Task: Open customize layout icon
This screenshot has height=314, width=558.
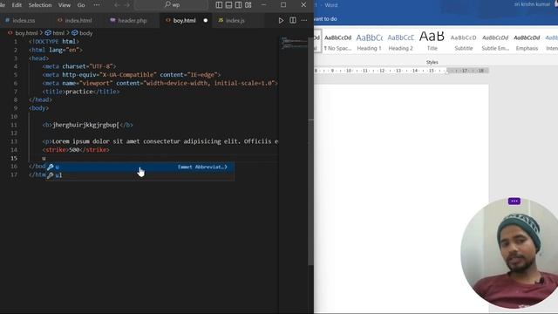Action: coord(248,5)
